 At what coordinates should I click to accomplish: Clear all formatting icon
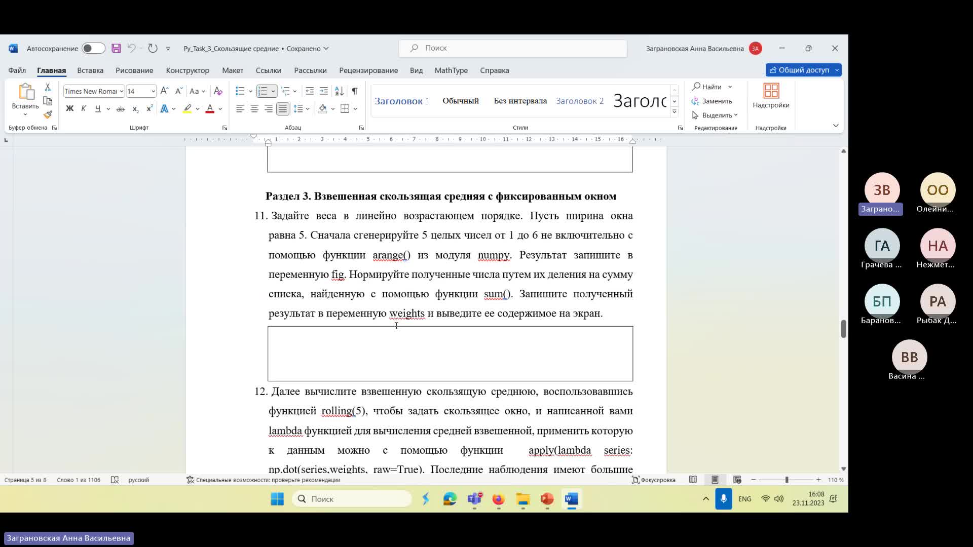[218, 91]
